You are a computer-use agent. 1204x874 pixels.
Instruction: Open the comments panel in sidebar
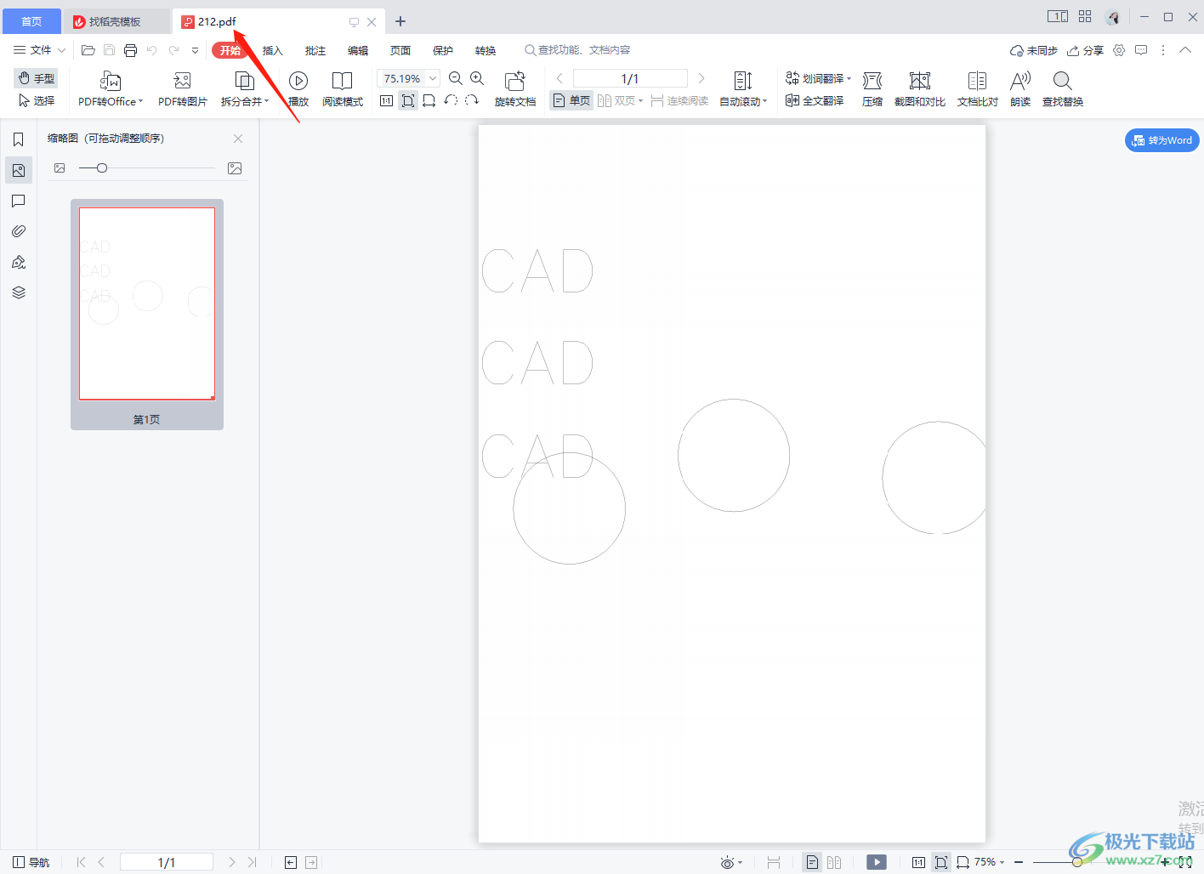19,201
